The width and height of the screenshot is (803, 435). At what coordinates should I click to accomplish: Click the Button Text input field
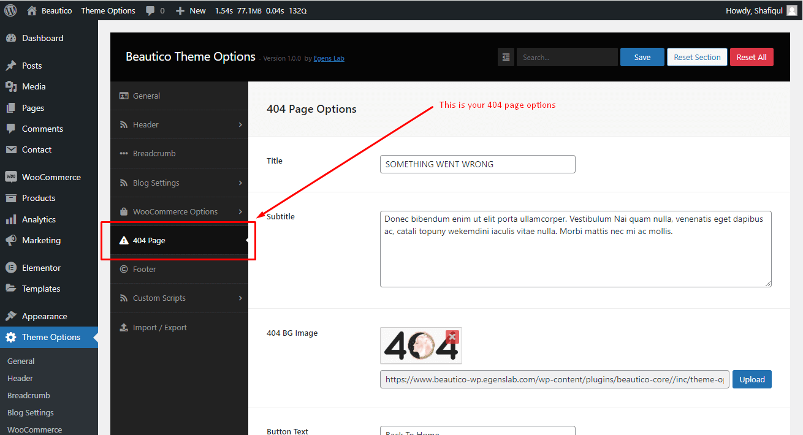click(x=478, y=430)
